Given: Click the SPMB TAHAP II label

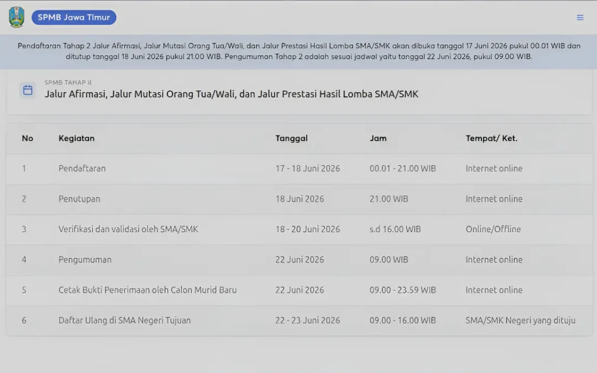Looking at the screenshot, I should (68, 82).
